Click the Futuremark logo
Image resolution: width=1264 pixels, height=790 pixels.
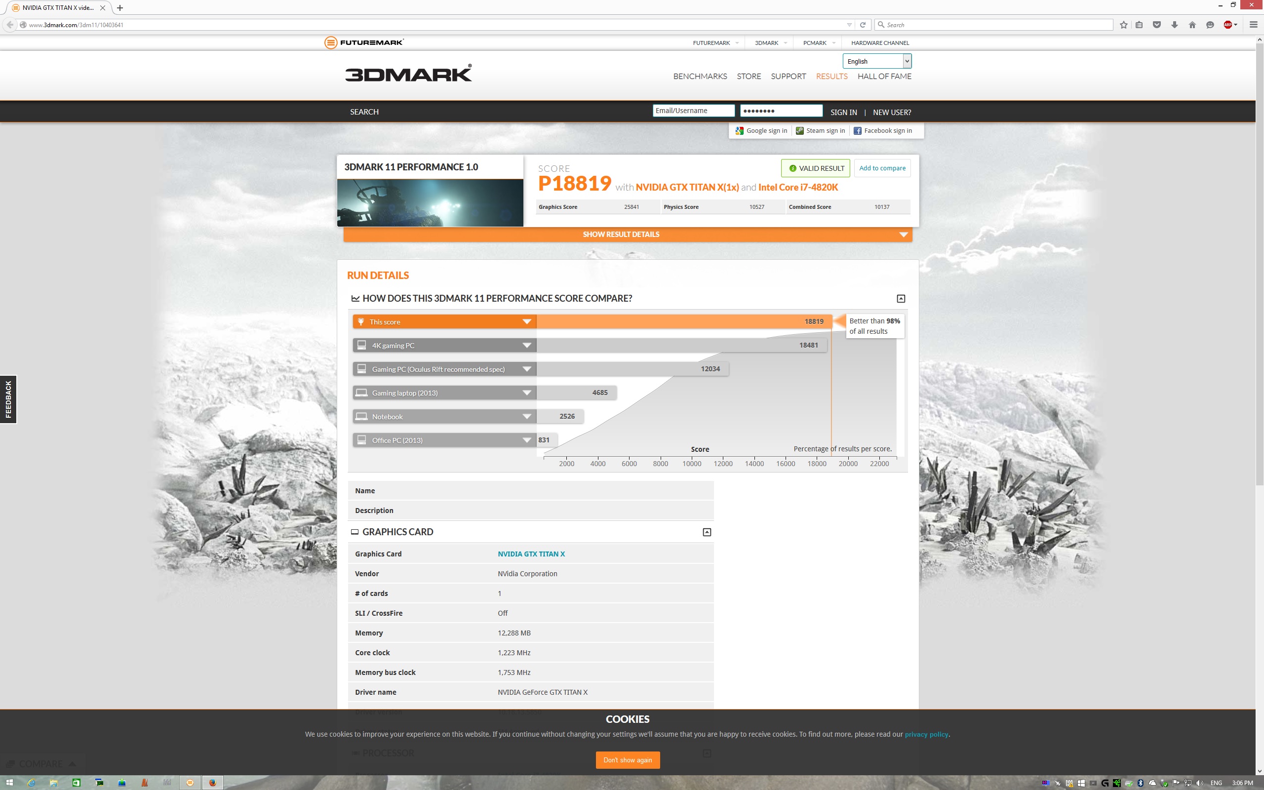364,42
